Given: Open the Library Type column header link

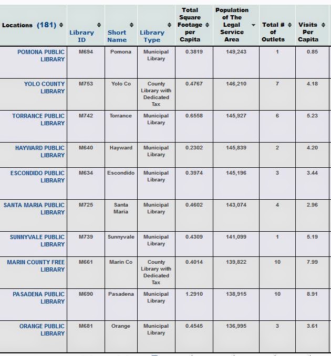Looking at the screenshot, I should 152,36.
